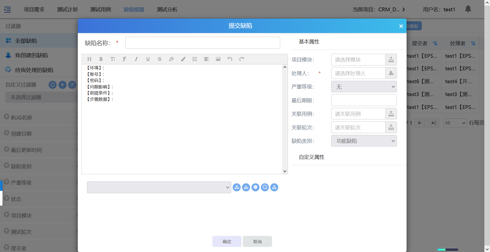Open the 测试分析 menu item
490x252 pixels.
click(167, 10)
